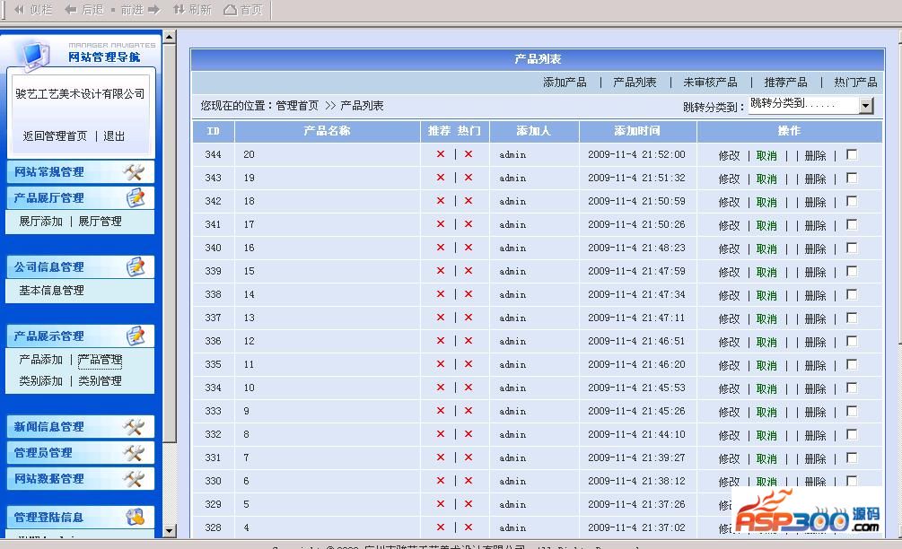Open 类别管理 in the sidebar
The width and height of the screenshot is (902, 549).
[x=101, y=380]
